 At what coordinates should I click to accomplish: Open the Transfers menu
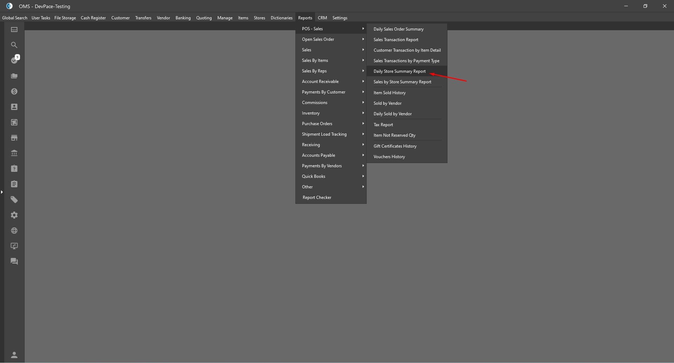[x=143, y=18]
